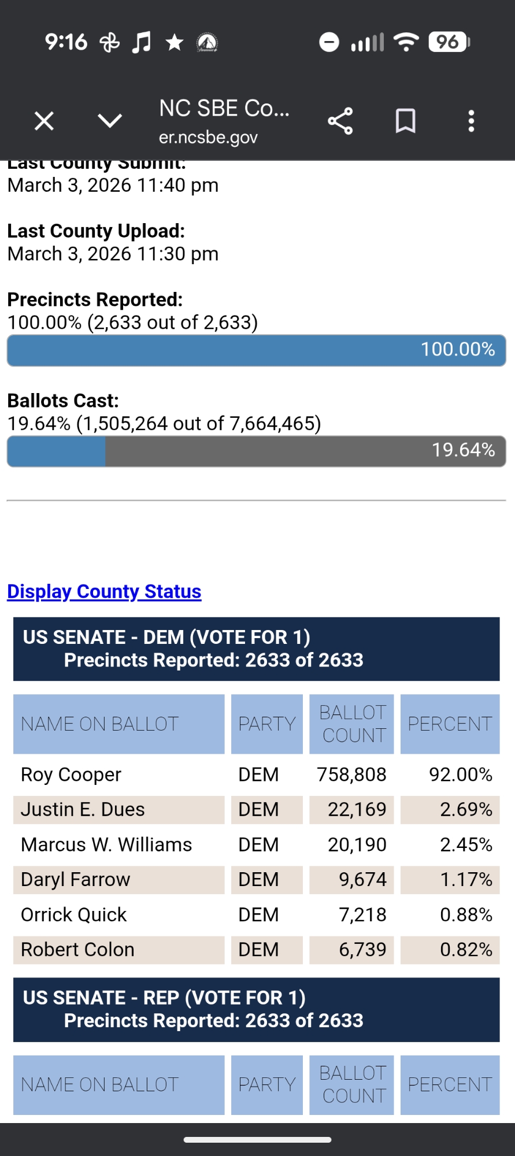Tap the star notification icon
This screenshot has width=515, height=1156.
tap(174, 42)
